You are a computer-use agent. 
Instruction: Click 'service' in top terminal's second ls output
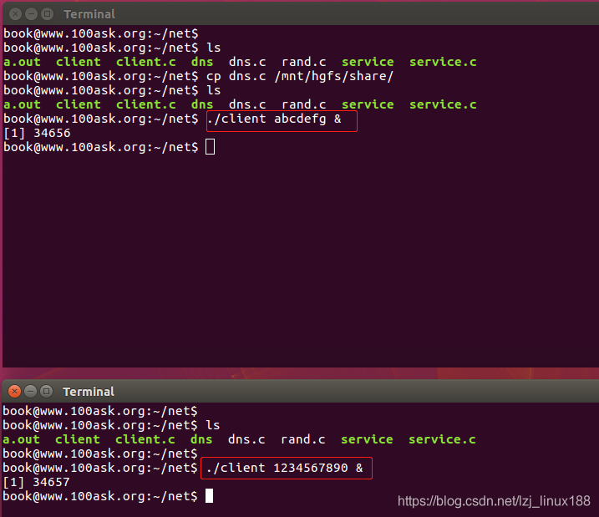click(368, 104)
